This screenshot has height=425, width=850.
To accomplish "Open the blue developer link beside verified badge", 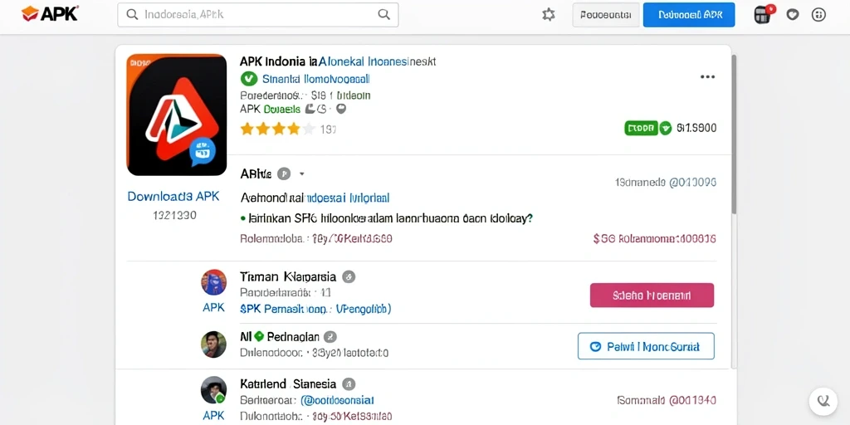I will tap(316, 79).
